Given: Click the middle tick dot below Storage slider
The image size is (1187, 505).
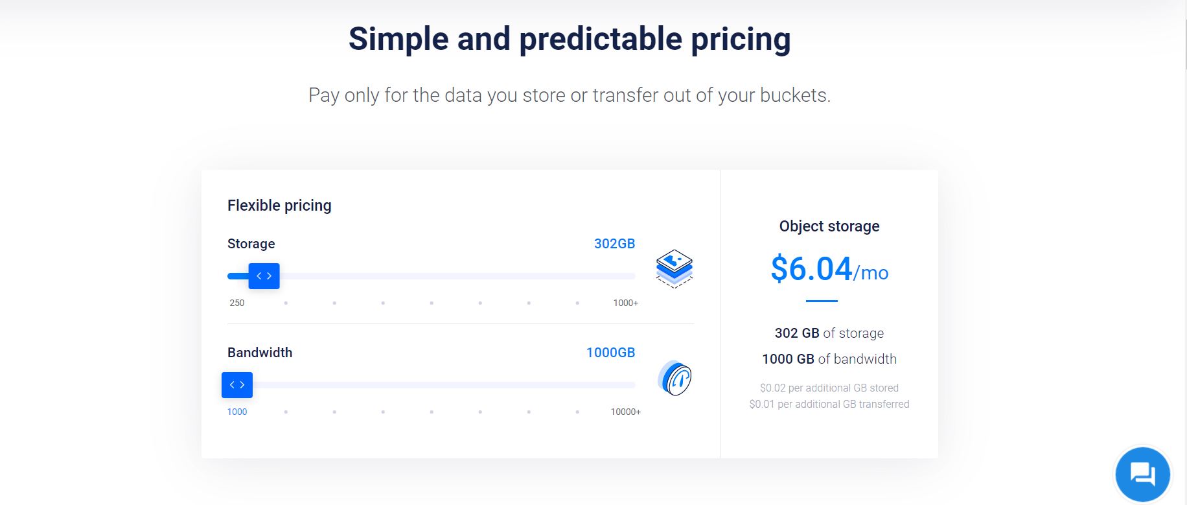Looking at the screenshot, I should [x=432, y=303].
